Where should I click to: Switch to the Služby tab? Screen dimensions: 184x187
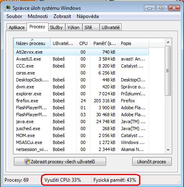coord(56,27)
